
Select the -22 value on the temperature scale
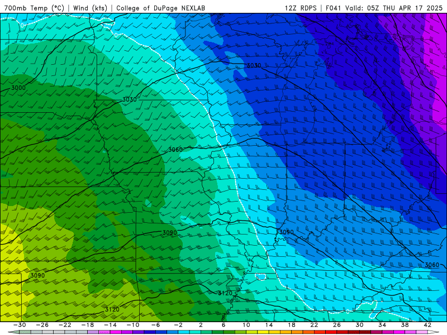click(65, 325)
